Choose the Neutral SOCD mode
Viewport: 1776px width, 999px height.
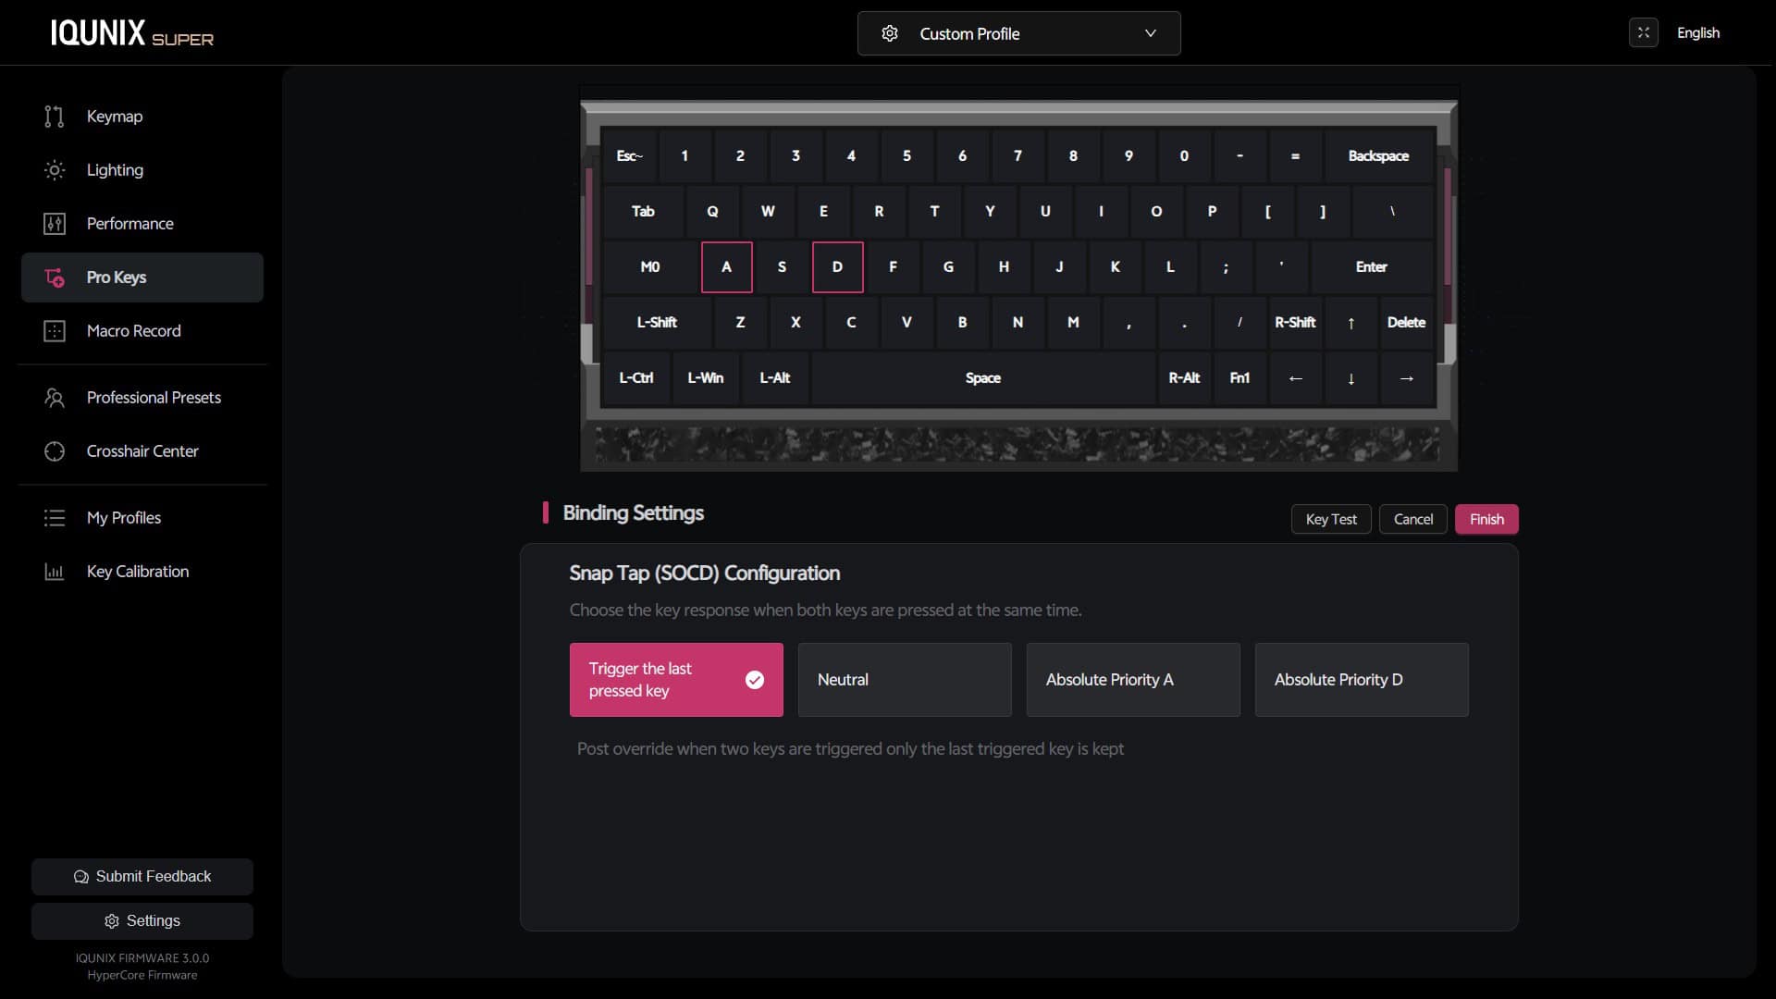point(905,680)
